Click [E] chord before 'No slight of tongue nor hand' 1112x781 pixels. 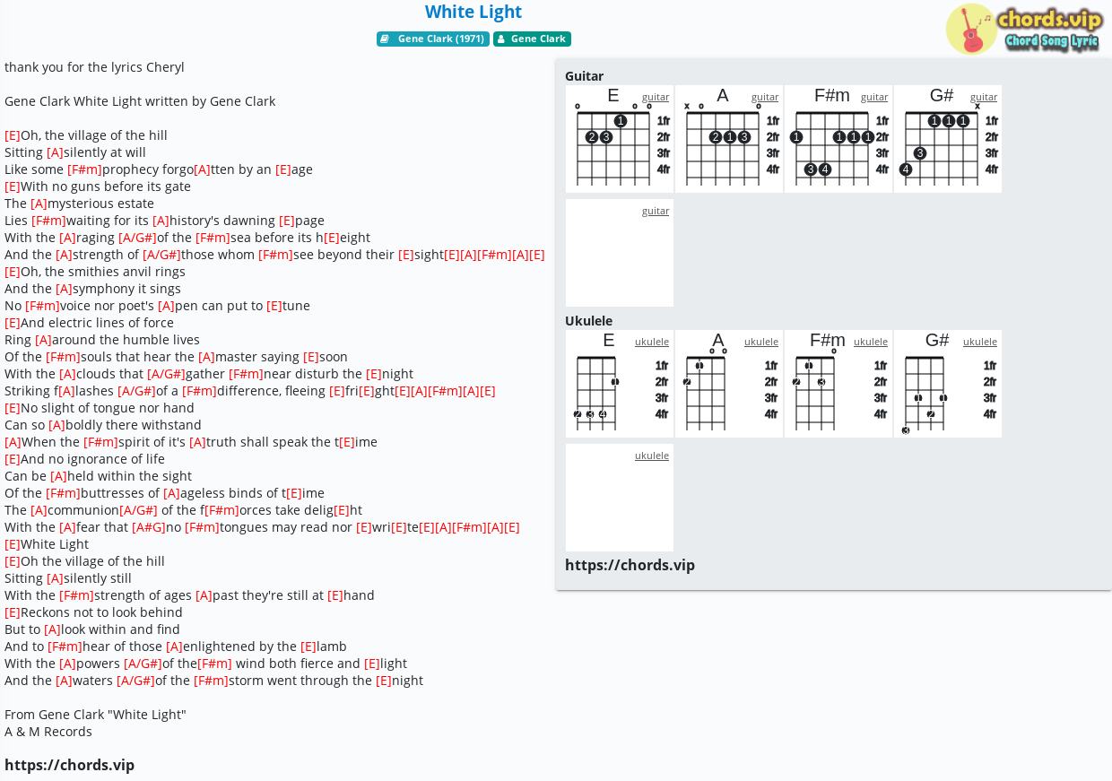click(13, 408)
